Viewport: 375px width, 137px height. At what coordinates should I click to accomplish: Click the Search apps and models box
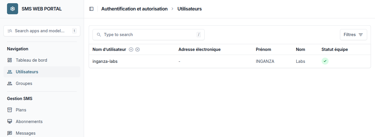tap(42, 31)
